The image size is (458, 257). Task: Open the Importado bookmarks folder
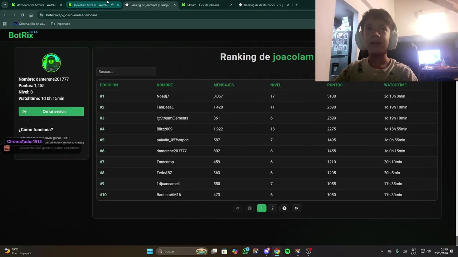(x=60, y=24)
